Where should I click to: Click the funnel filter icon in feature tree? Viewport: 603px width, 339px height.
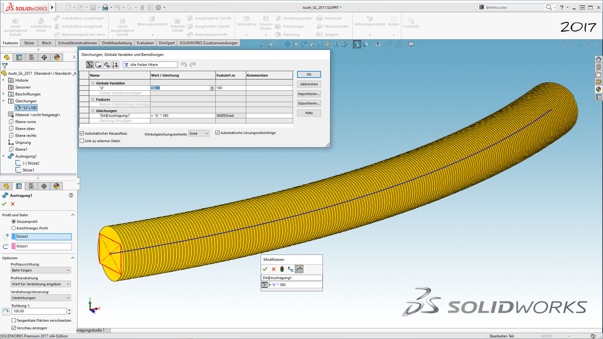click(5, 66)
